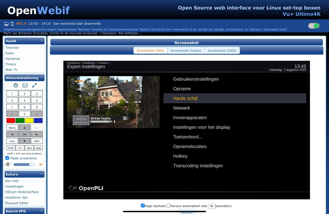
Task: Click the expand remote fullscreen icon
Action: click(34, 85)
